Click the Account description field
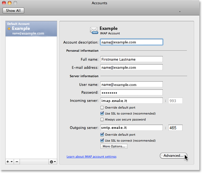Image resolution: width=202 pixels, height=173 pixels. (132, 42)
